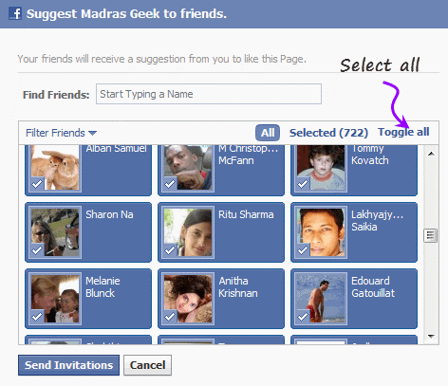Deselect the checkmark on Melanie Blunck's photo
This screenshot has height=386, width=448.
37,317
